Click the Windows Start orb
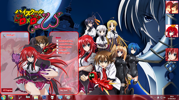The height and width of the screenshot is (100, 179). pos(3,97)
